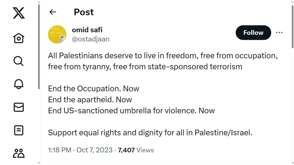Click the sidebar scroll-down arrow
Viewport: 294px width, 165px height.
(x=39, y=163)
